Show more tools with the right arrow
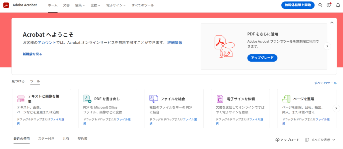Viewport: 343px width, 149px height. 336,108
